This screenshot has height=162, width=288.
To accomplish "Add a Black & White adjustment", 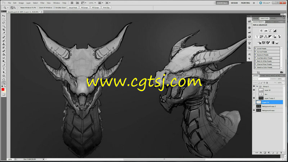I will pyautogui.click(x=270, y=37).
